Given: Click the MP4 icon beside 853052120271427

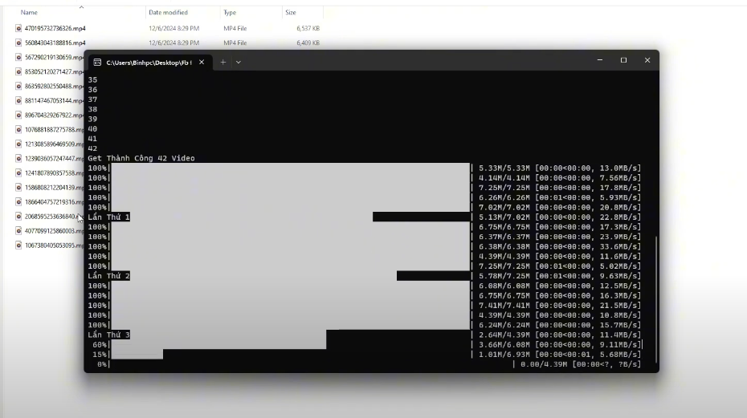Looking at the screenshot, I should pos(18,71).
